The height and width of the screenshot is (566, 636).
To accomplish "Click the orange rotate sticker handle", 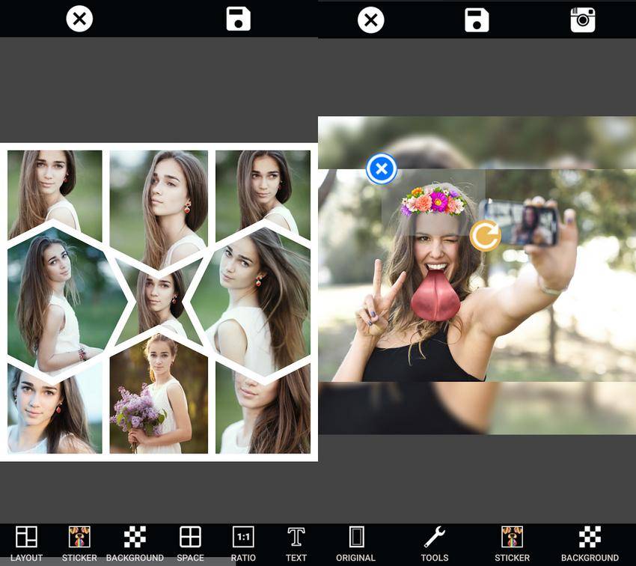I will point(485,236).
